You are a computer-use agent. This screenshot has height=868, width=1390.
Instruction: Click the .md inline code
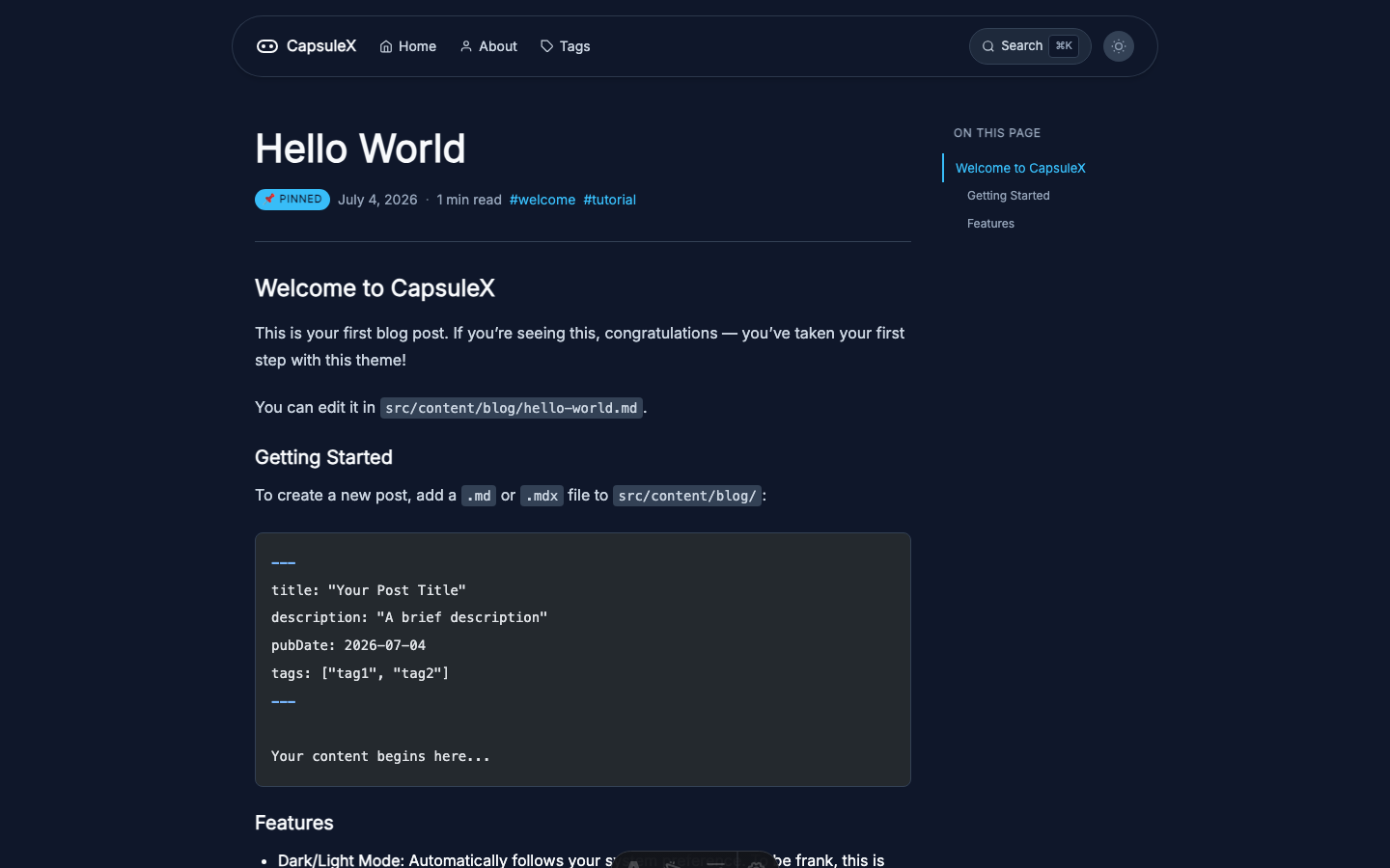tap(479, 496)
